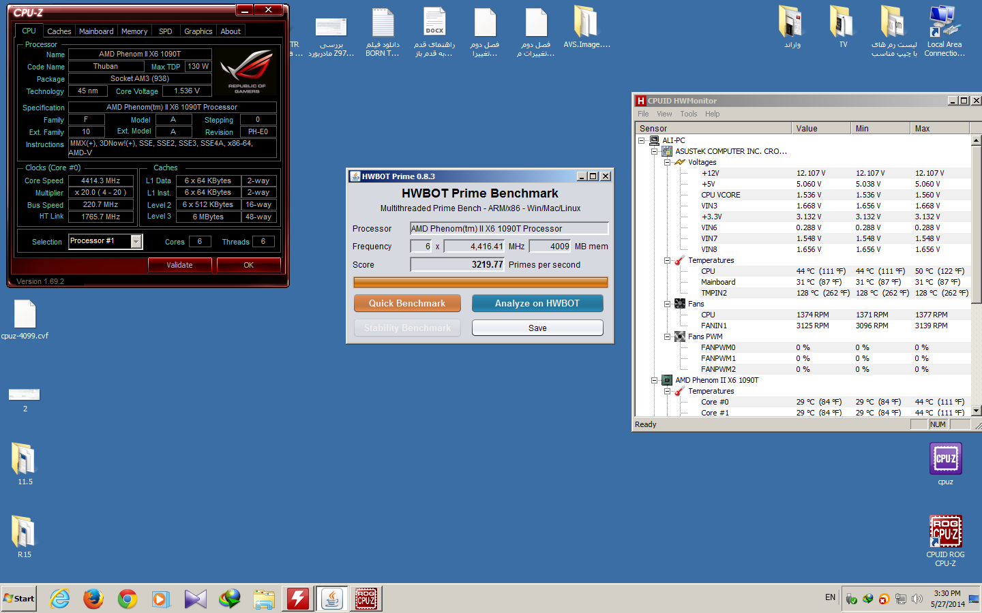Select the AVS.Image desktop folder
Viewport: 982px width, 613px height.
586,27
